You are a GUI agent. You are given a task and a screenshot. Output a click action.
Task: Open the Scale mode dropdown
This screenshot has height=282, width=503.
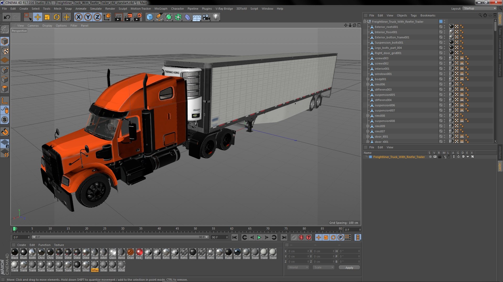coord(324,267)
